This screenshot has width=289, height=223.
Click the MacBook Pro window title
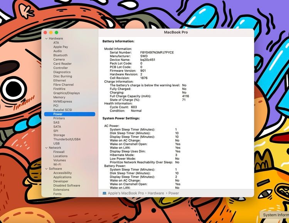[x=176, y=32]
